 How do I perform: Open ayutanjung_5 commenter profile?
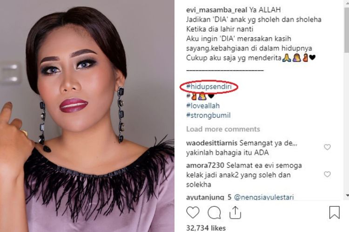point(209,197)
